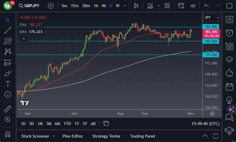Open the Indicators menu

click(x=150, y=6)
